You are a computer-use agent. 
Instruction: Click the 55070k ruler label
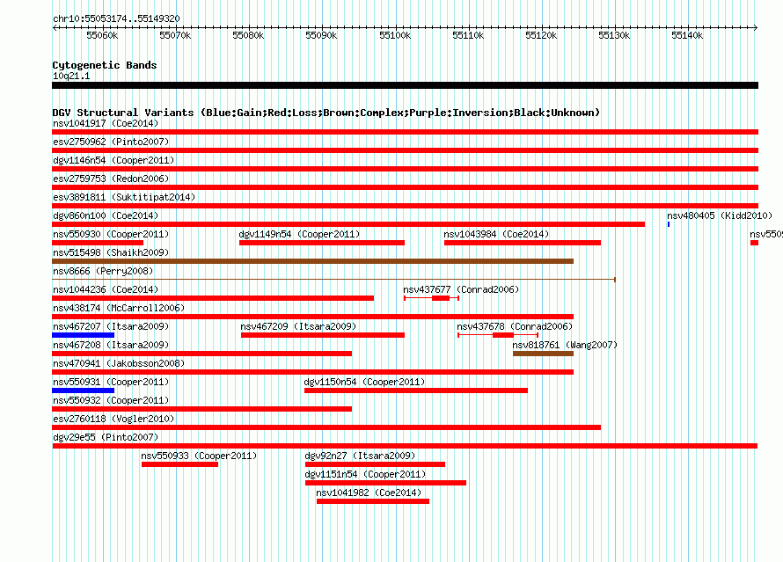click(175, 35)
